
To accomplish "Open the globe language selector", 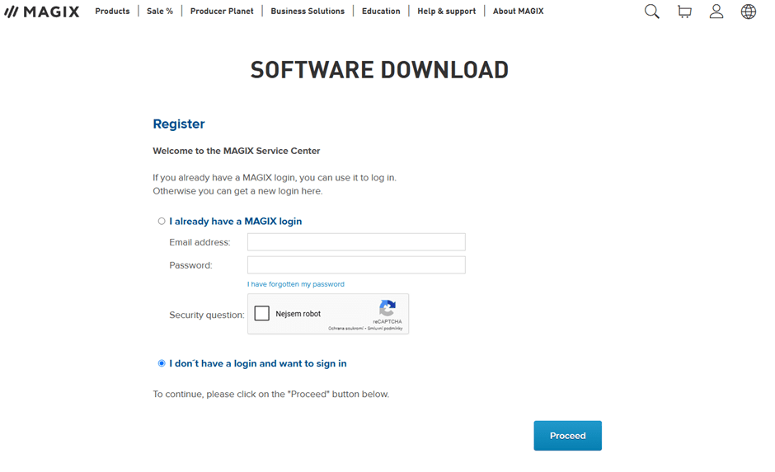I will click(748, 12).
